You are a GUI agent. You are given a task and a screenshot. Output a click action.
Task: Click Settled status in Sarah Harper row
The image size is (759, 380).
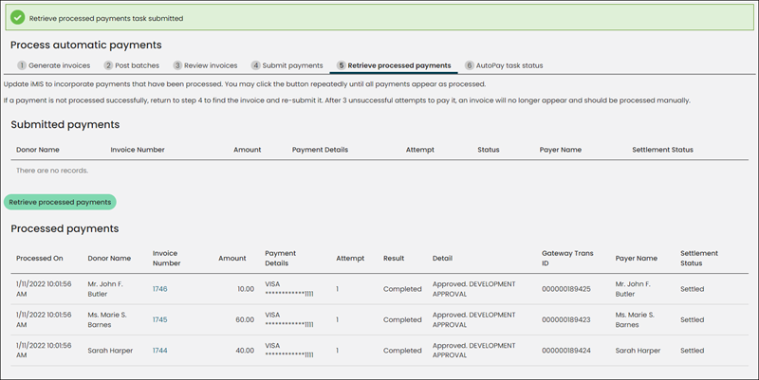coord(693,351)
